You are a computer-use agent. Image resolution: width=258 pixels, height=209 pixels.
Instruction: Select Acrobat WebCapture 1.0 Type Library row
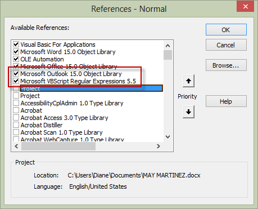pyautogui.click(x=72, y=139)
